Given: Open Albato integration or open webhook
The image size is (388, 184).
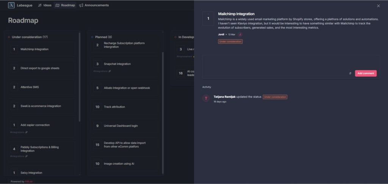Looking at the screenshot, I should [x=124, y=88].
